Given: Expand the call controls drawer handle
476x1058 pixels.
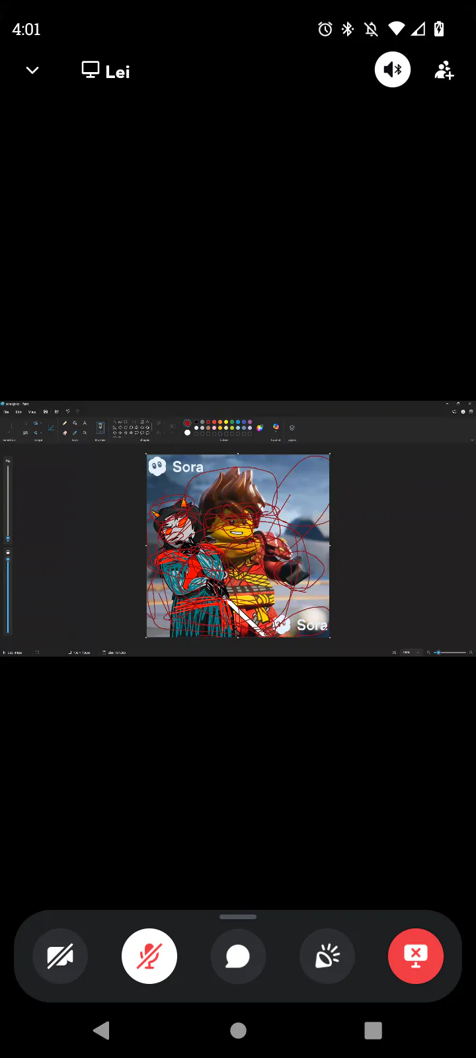Looking at the screenshot, I should [238, 917].
